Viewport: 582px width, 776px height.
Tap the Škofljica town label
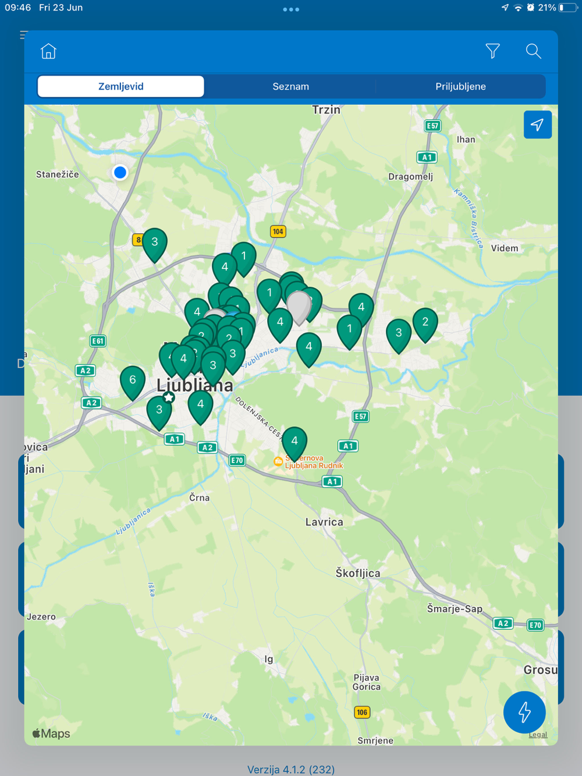pos(358,573)
